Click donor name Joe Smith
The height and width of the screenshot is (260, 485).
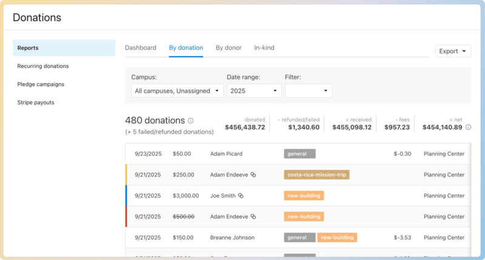coord(222,196)
